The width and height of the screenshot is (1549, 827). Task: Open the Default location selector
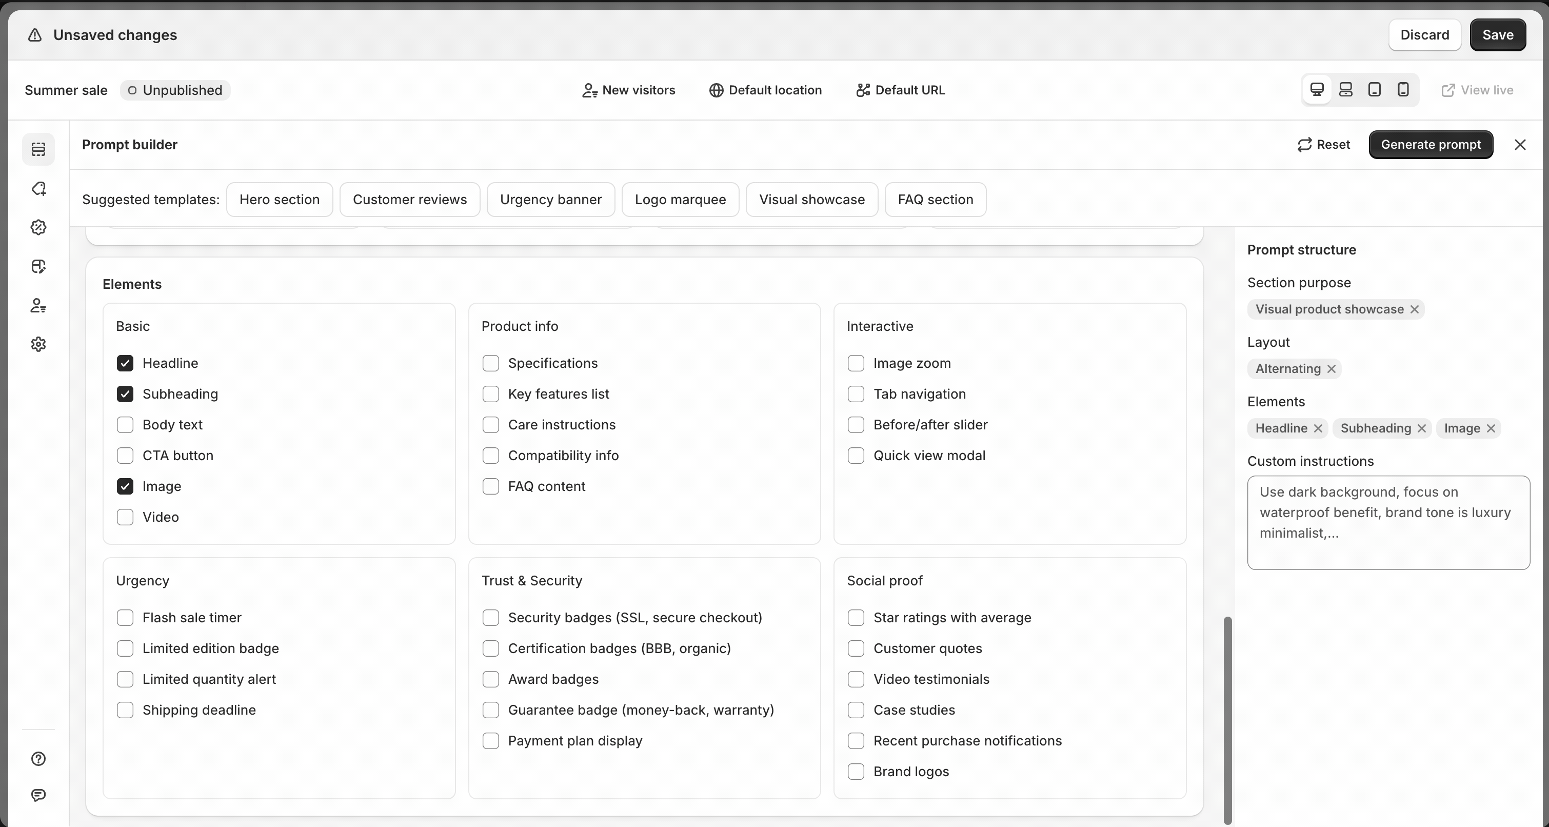[765, 90]
